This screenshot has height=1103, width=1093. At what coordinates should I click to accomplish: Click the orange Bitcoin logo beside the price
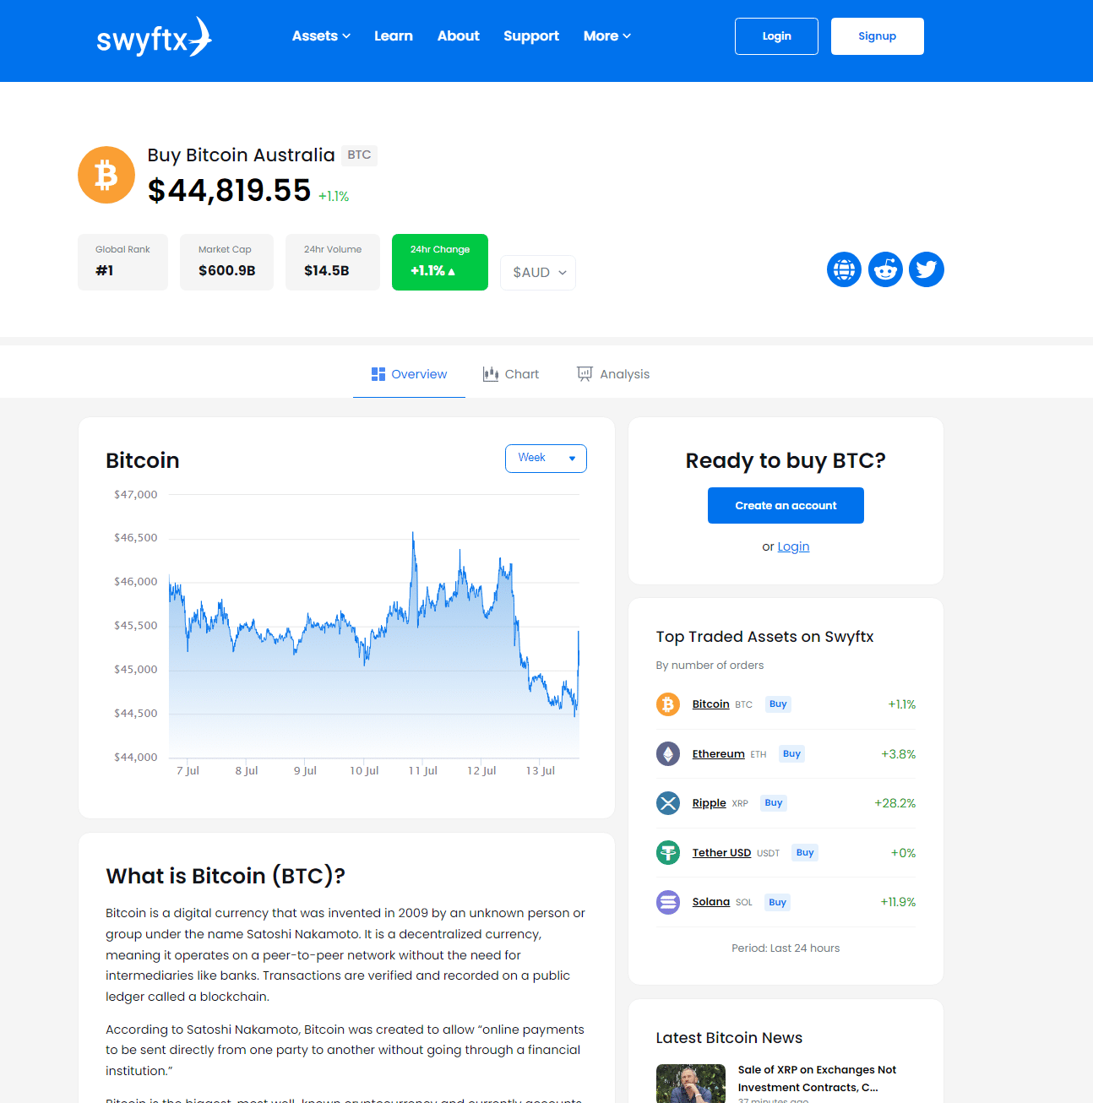pos(106,175)
